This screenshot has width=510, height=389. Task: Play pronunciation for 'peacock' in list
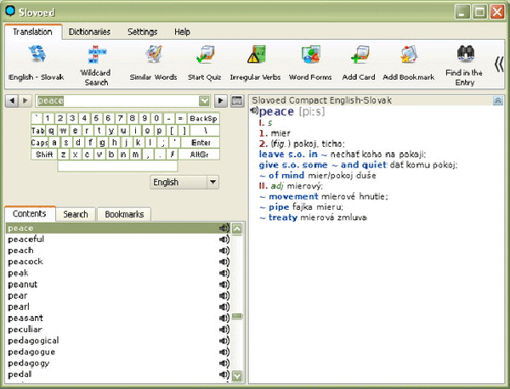click(224, 262)
